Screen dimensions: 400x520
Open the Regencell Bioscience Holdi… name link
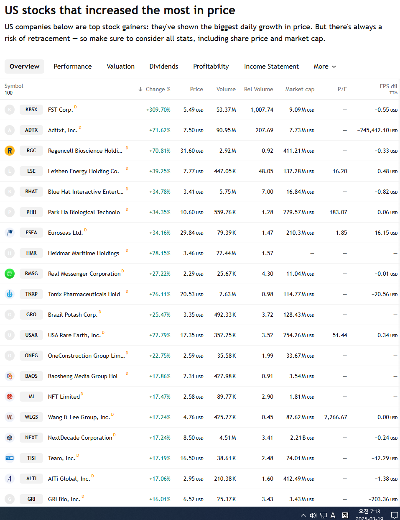pyautogui.click(x=85, y=151)
